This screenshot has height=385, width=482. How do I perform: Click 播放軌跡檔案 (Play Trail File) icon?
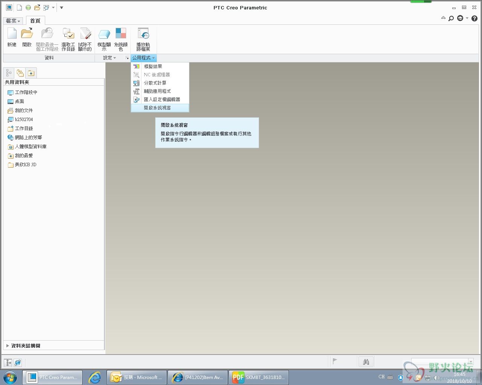click(143, 33)
